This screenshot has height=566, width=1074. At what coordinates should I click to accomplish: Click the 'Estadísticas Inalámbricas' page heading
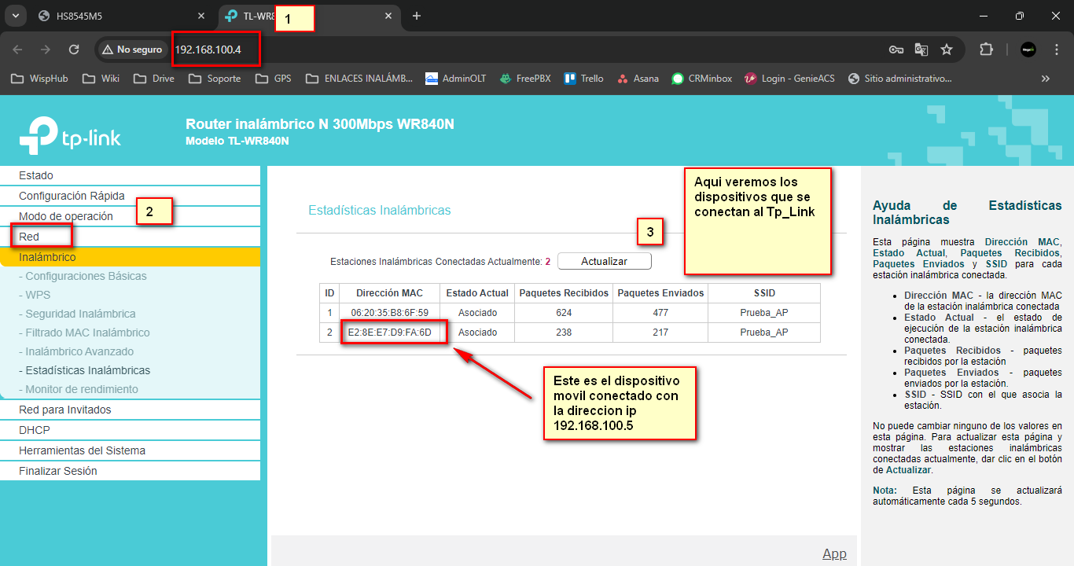(x=380, y=211)
